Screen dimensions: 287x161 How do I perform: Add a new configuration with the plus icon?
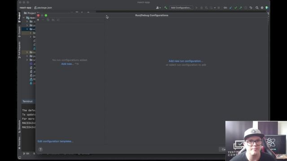(x=38, y=20)
